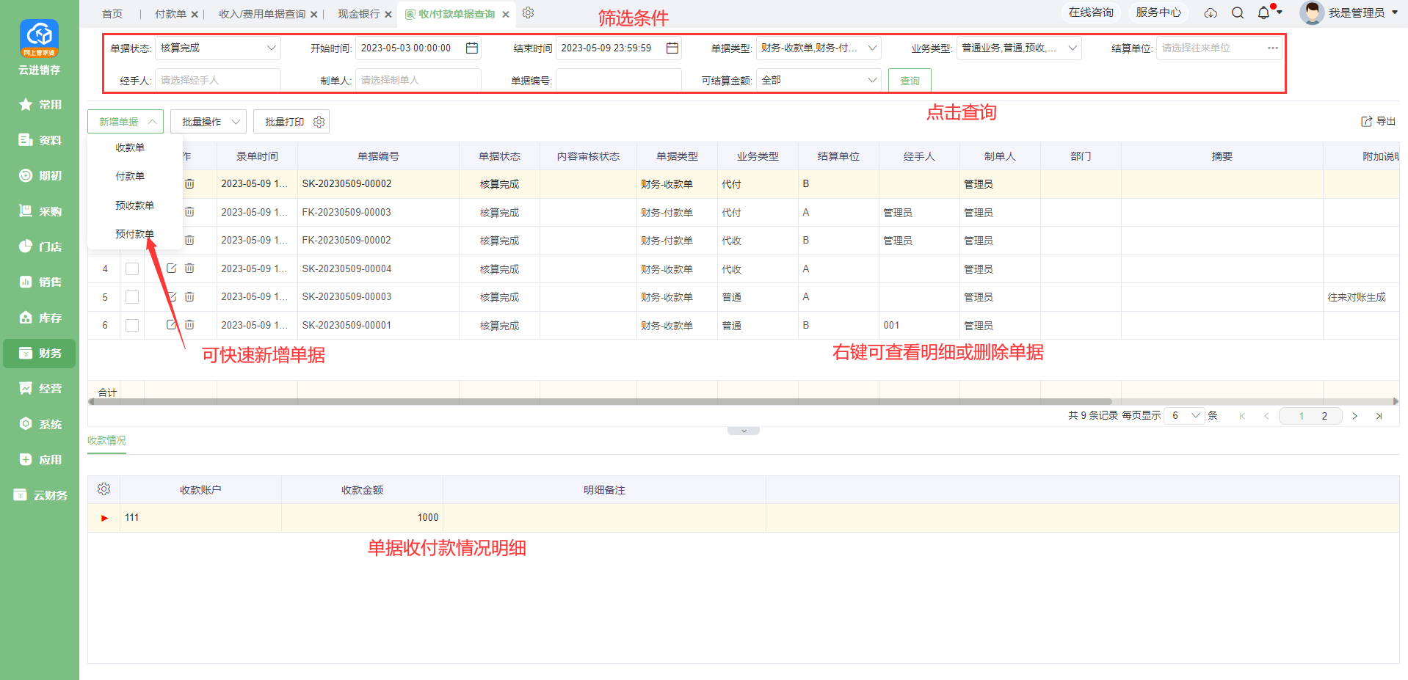Open the 云财务 sidebar module
Viewport: 1408px width, 680px height.
[x=40, y=495]
